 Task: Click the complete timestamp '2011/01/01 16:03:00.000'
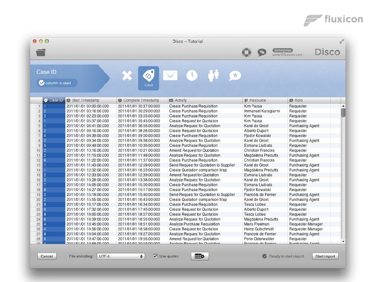139,170
